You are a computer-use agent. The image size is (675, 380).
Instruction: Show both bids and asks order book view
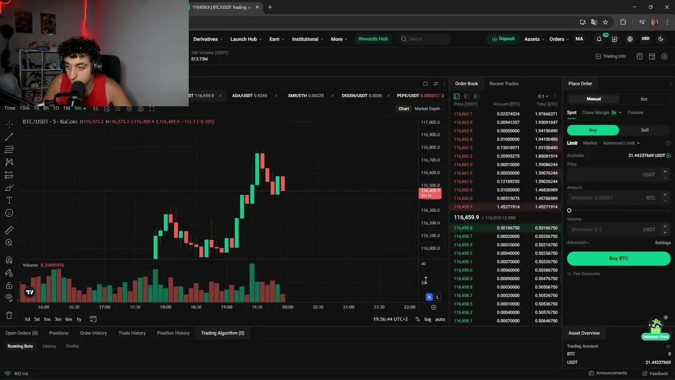click(457, 97)
